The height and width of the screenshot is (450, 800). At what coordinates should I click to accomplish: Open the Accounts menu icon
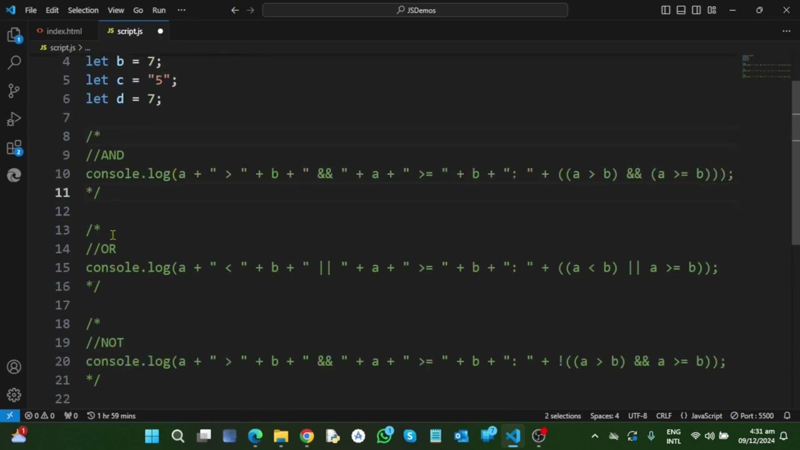coord(14,367)
